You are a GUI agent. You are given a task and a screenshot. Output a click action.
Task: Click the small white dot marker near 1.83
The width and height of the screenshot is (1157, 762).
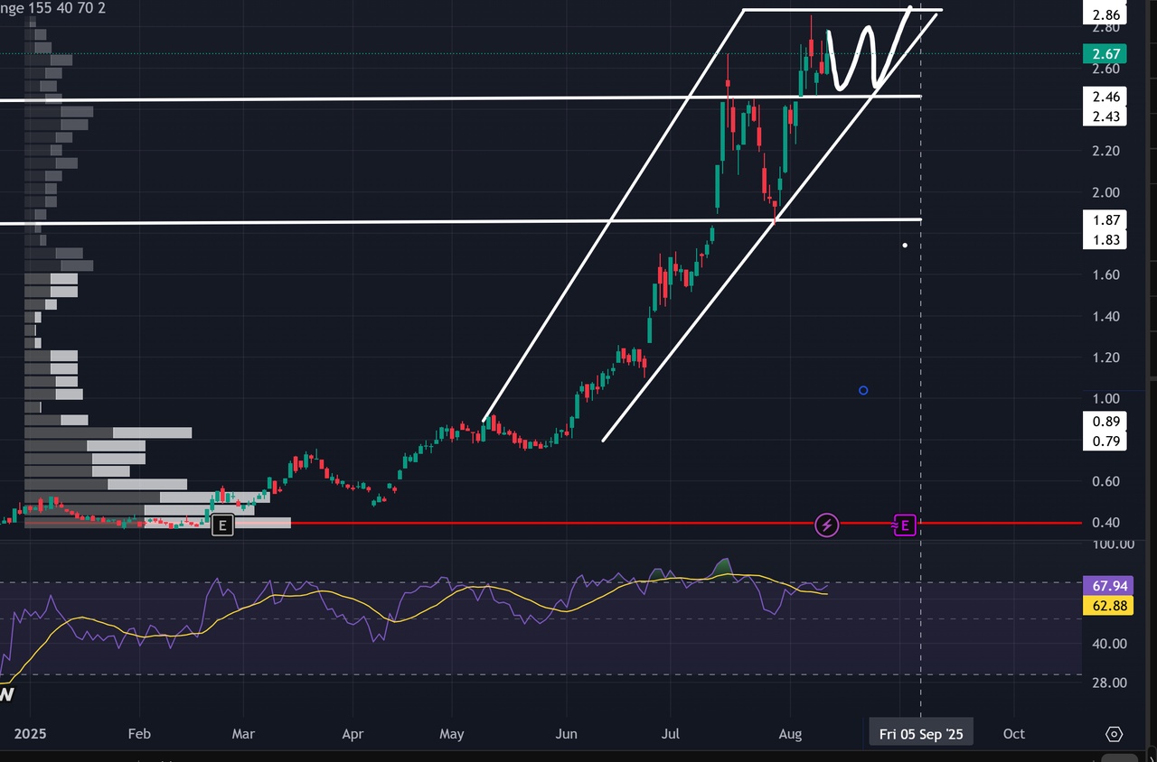(x=905, y=245)
